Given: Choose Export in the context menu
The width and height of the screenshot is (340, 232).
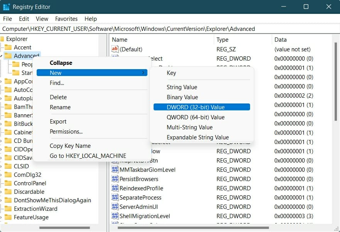Looking at the screenshot, I should pos(92,122).
